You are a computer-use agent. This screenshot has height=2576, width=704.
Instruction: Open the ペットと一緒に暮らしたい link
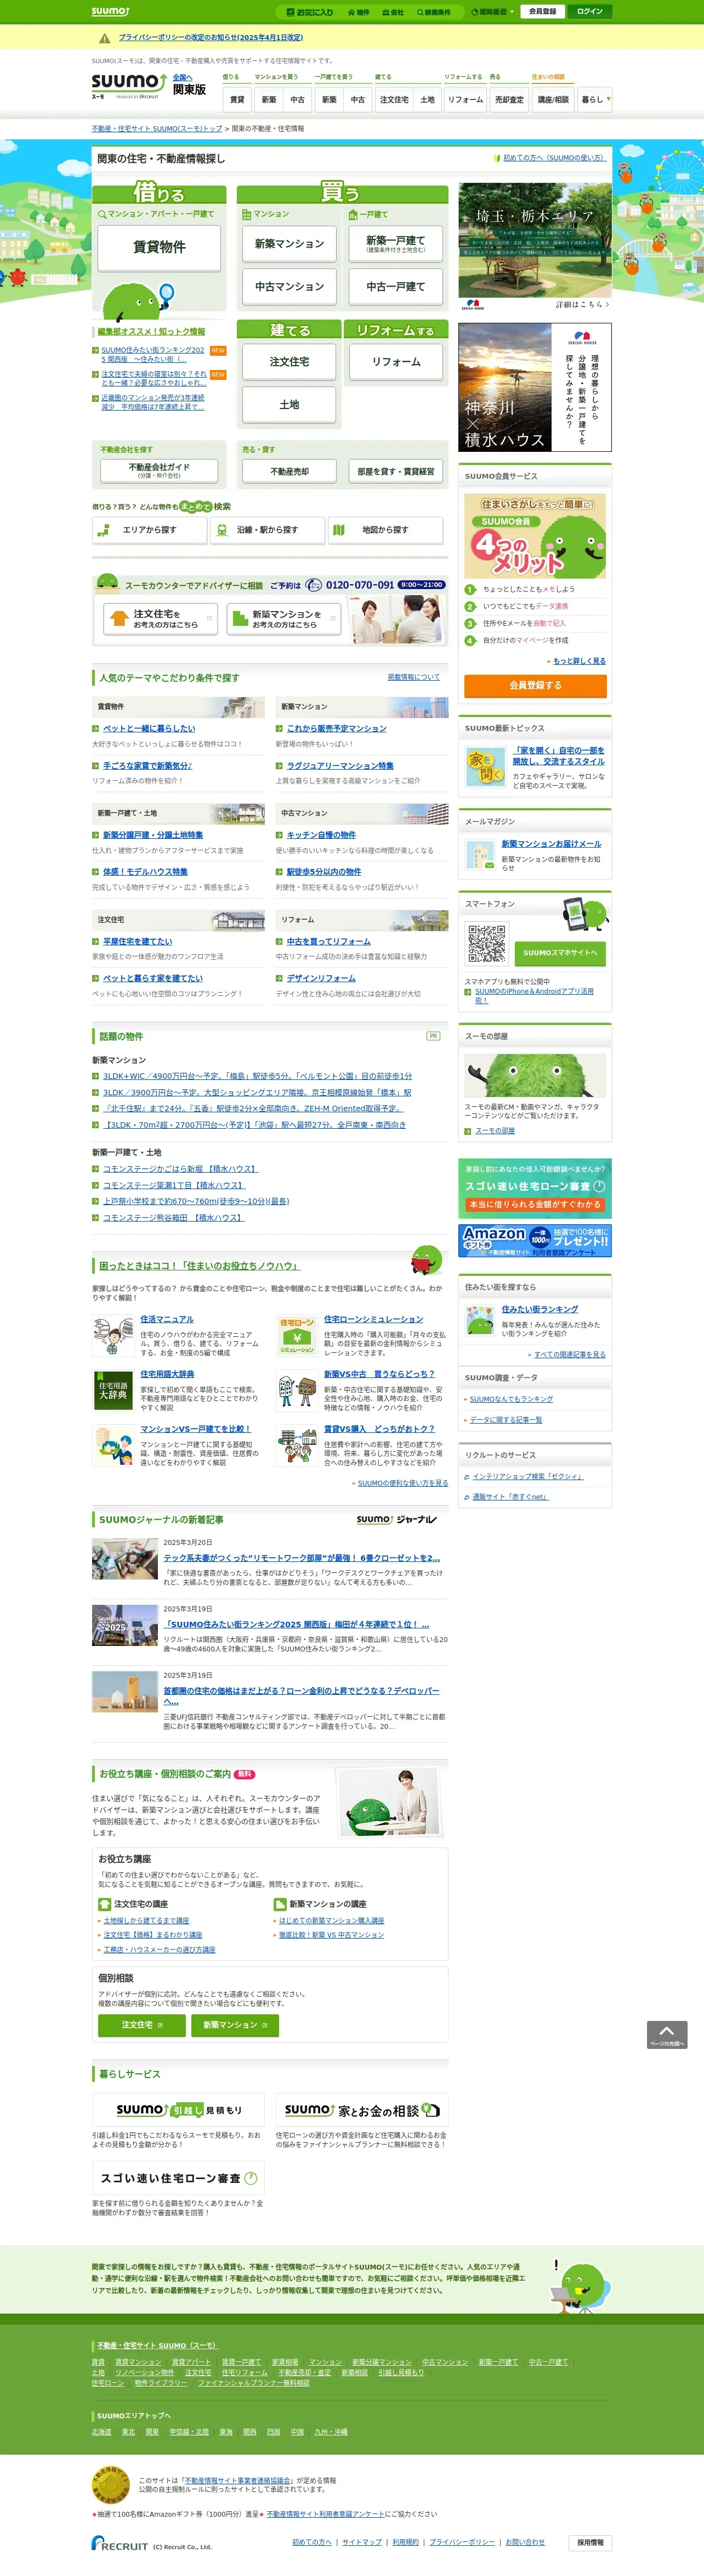149,728
